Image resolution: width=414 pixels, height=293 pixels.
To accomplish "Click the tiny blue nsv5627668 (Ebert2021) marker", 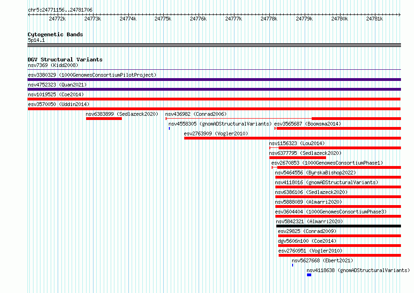I will click(x=293, y=265).
